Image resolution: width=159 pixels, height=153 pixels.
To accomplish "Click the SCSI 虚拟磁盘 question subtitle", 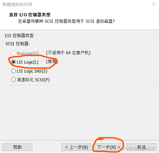I will (x=66, y=21).
